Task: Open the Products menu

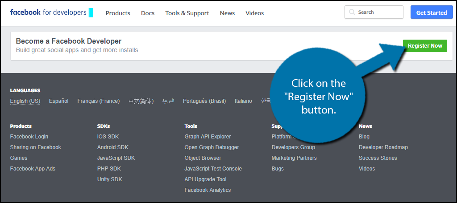Action: (118, 13)
